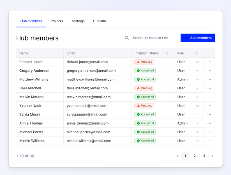Switch to the Hub members tab
This screenshot has width=231, height=175.
pyautogui.click(x=31, y=21)
